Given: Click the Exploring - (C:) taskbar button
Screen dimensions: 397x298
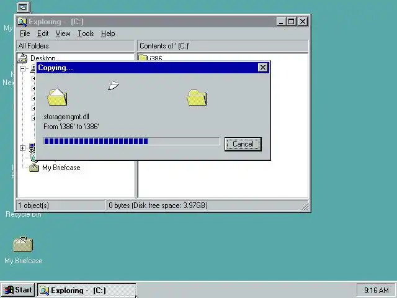Looking at the screenshot, I should (x=87, y=291).
